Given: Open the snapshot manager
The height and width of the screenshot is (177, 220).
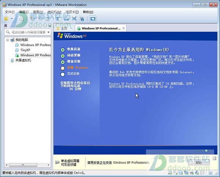Looking at the screenshot, I should tap(48, 19).
